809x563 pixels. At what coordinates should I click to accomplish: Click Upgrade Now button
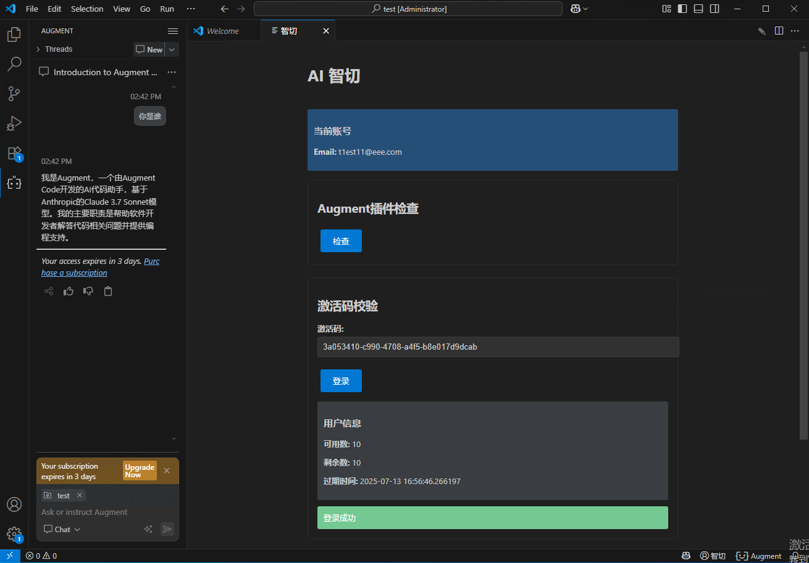point(140,471)
